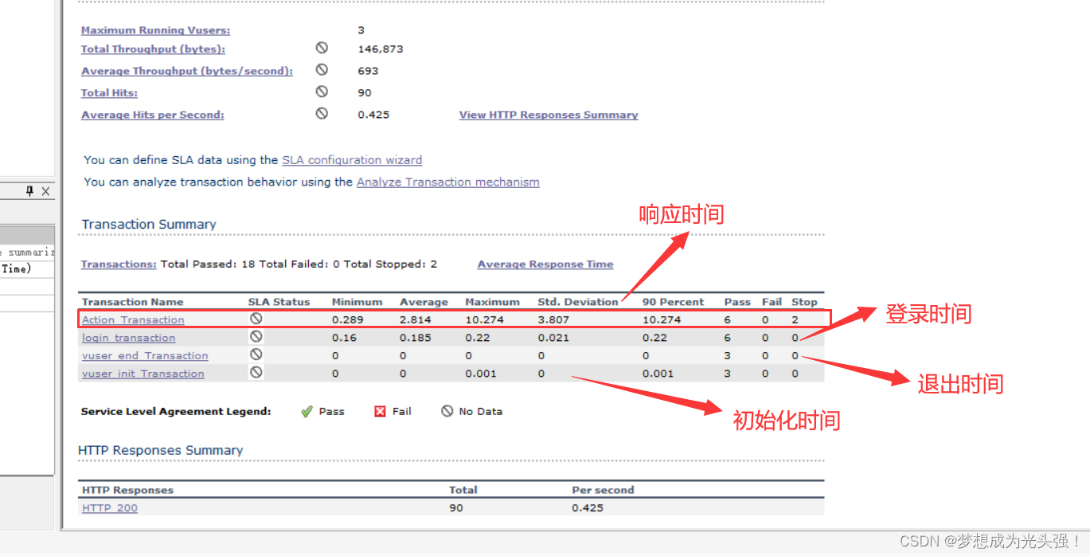Click Maximum column header

(493, 302)
